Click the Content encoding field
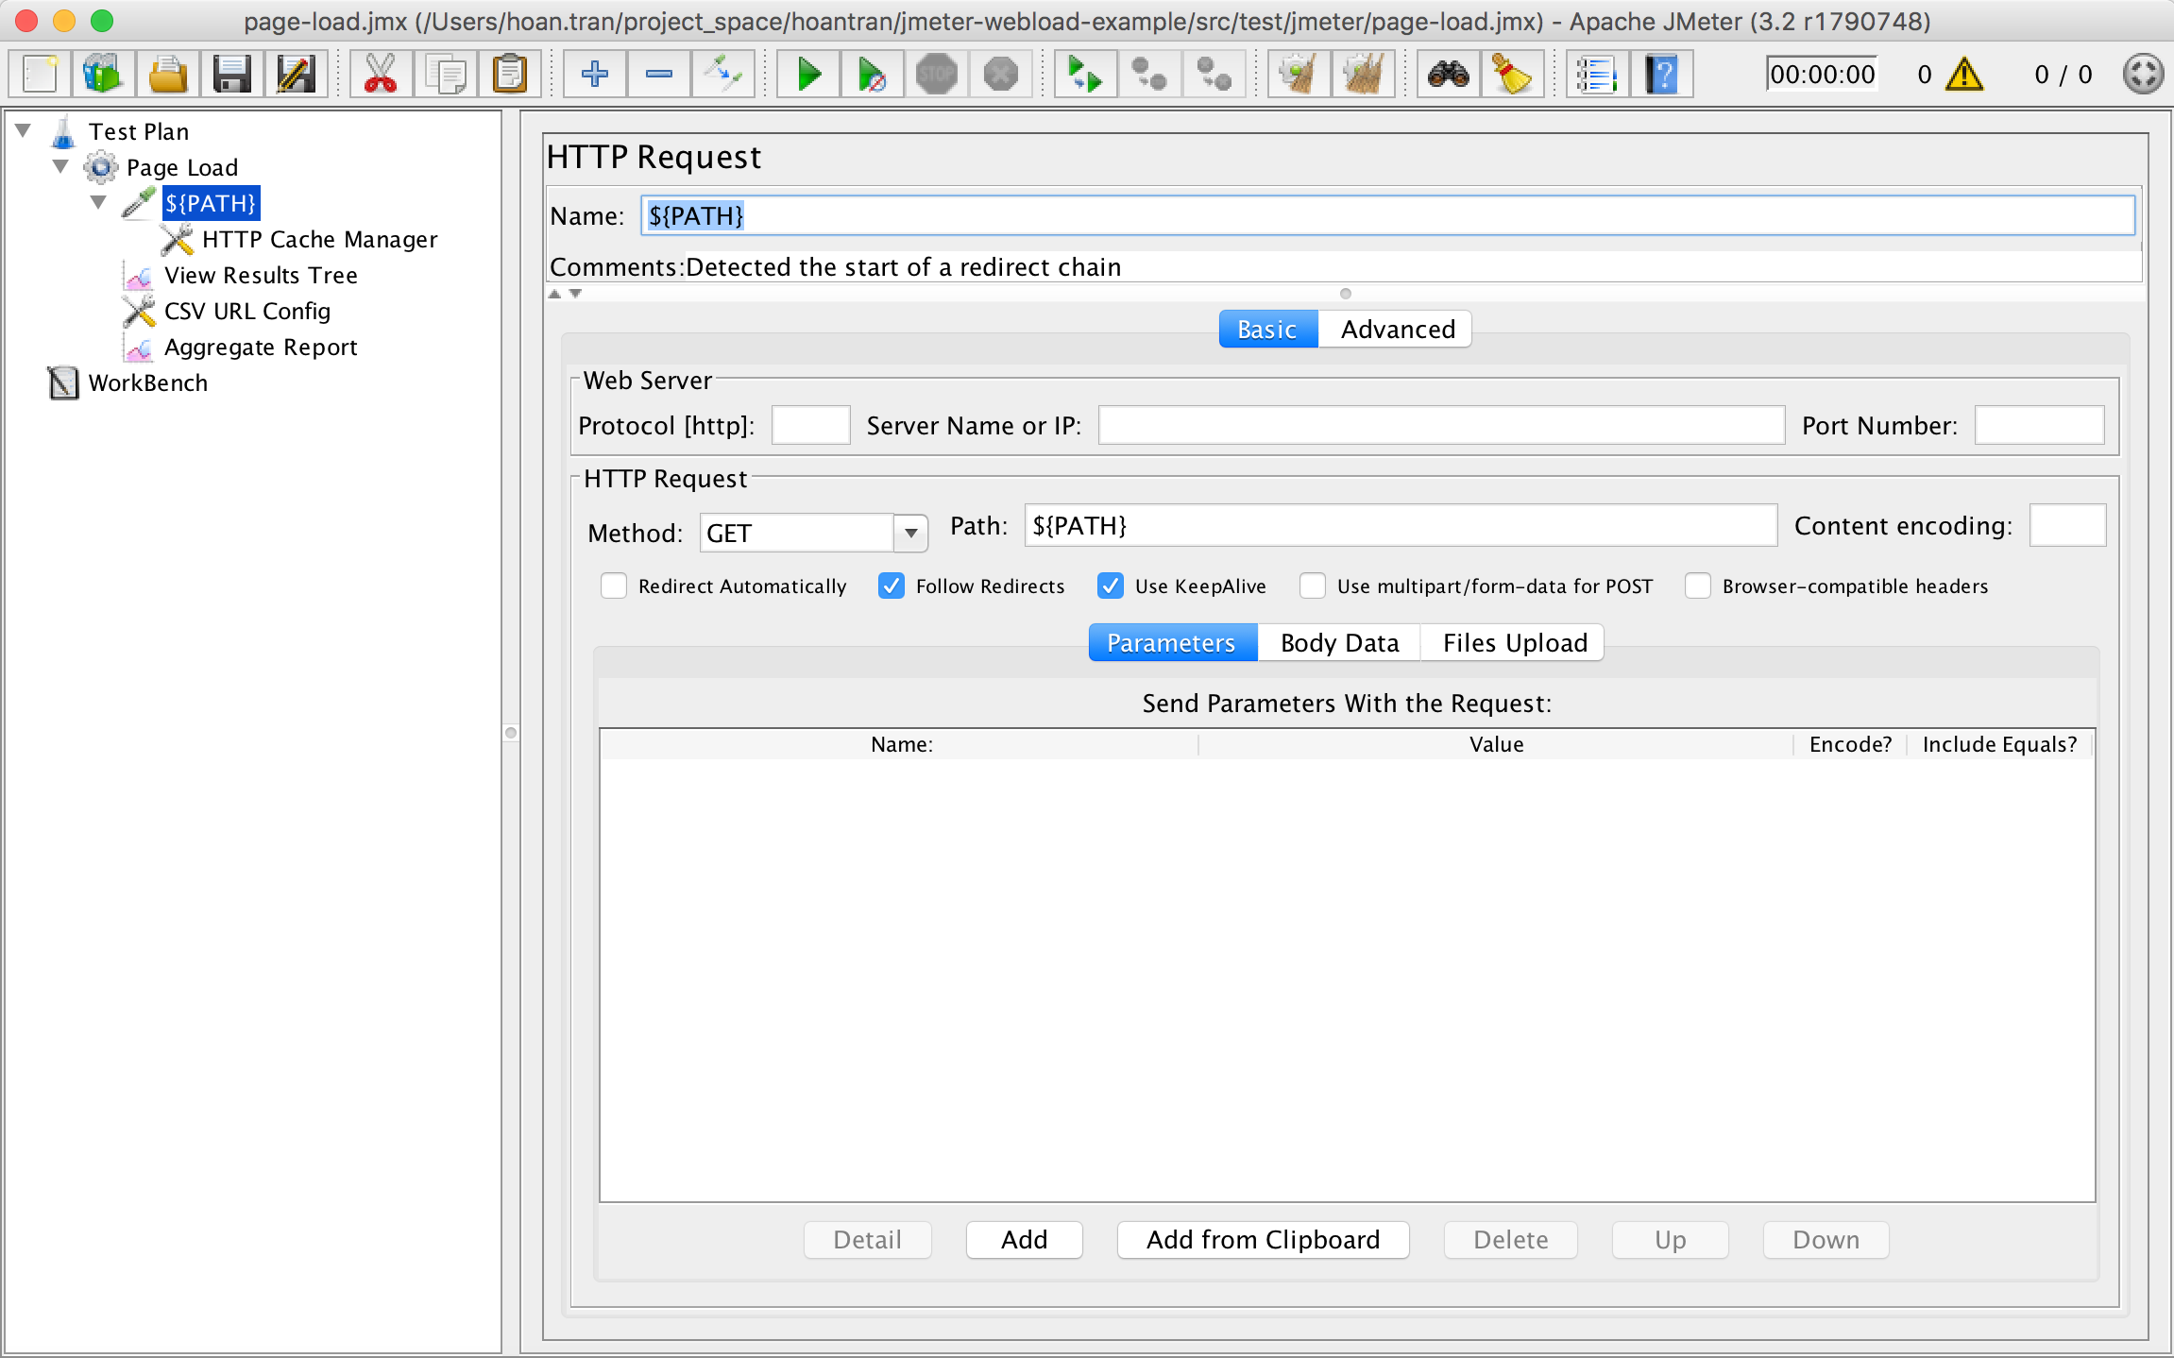The width and height of the screenshot is (2174, 1358). click(x=2068, y=526)
